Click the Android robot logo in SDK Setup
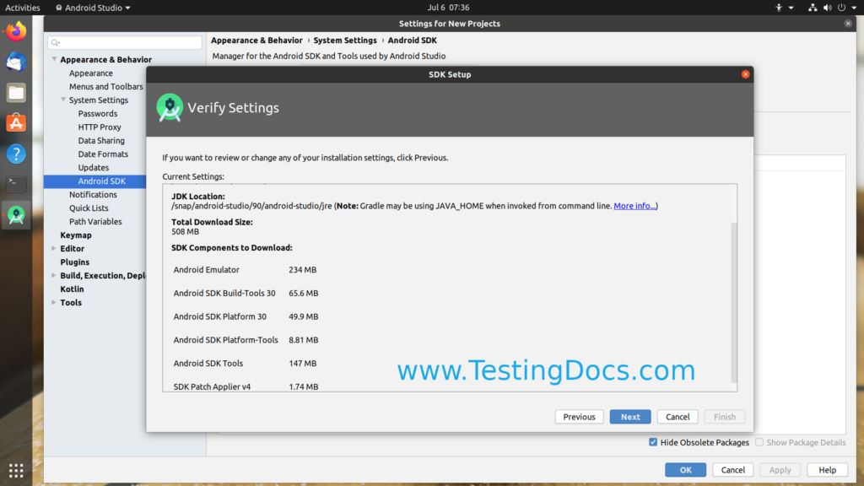Screen dimensions: 864x486 169,108
